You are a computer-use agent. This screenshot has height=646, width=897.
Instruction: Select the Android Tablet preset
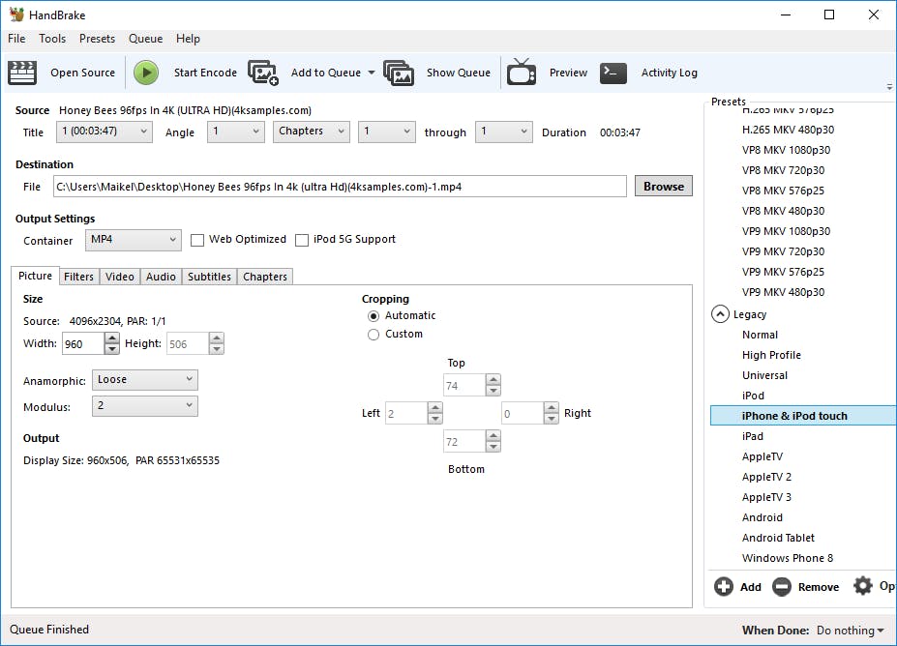click(x=778, y=538)
